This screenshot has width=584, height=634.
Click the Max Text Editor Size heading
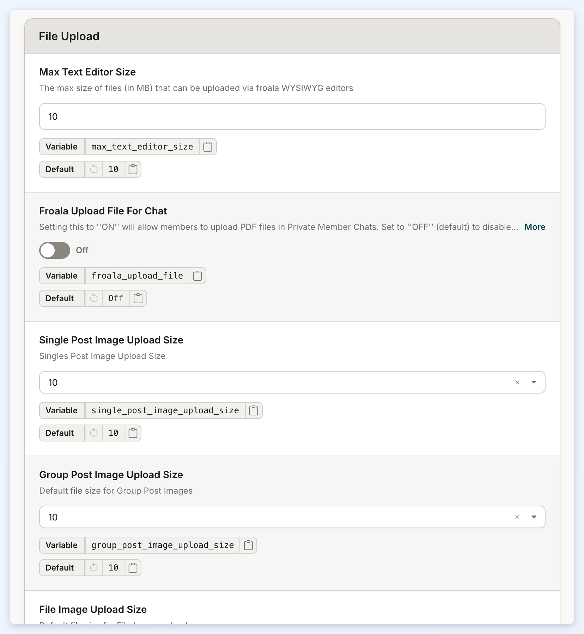[x=87, y=72]
